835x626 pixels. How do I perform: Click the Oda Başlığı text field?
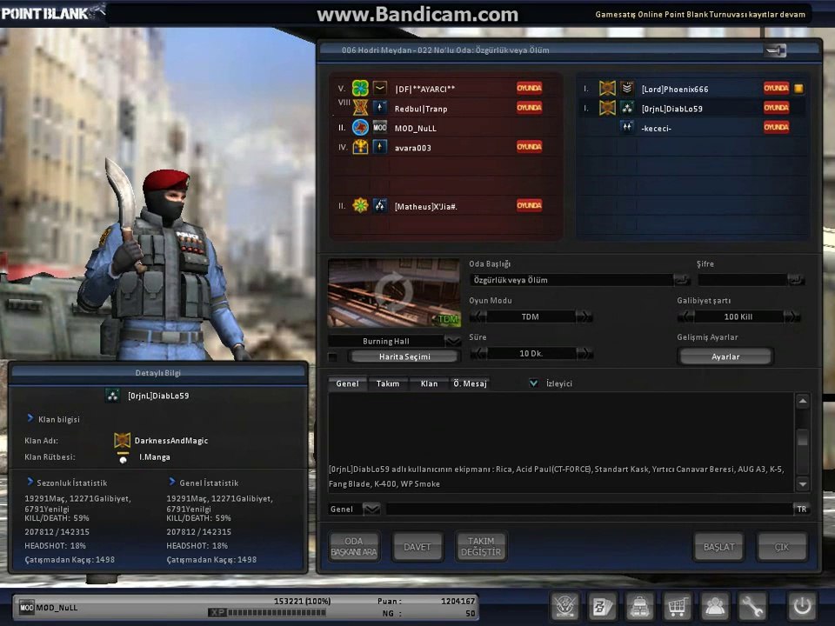571,280
